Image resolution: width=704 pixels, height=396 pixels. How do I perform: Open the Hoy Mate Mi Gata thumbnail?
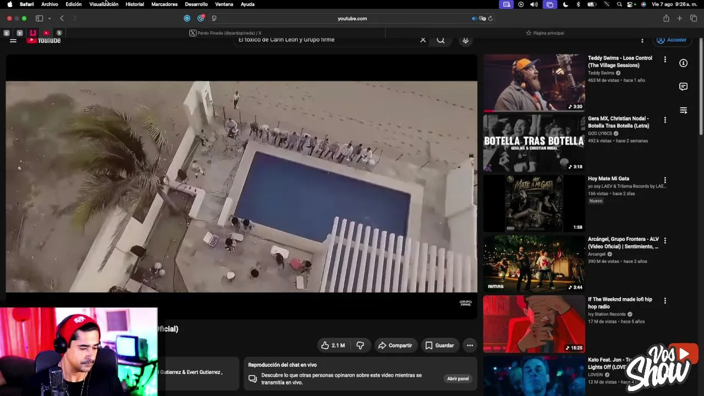[534, 204]
